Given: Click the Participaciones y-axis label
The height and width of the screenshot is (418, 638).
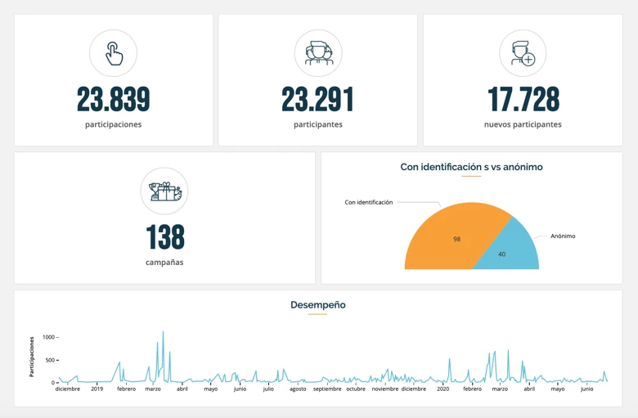Looking at the screenshot, I should [x=33, y=357].
